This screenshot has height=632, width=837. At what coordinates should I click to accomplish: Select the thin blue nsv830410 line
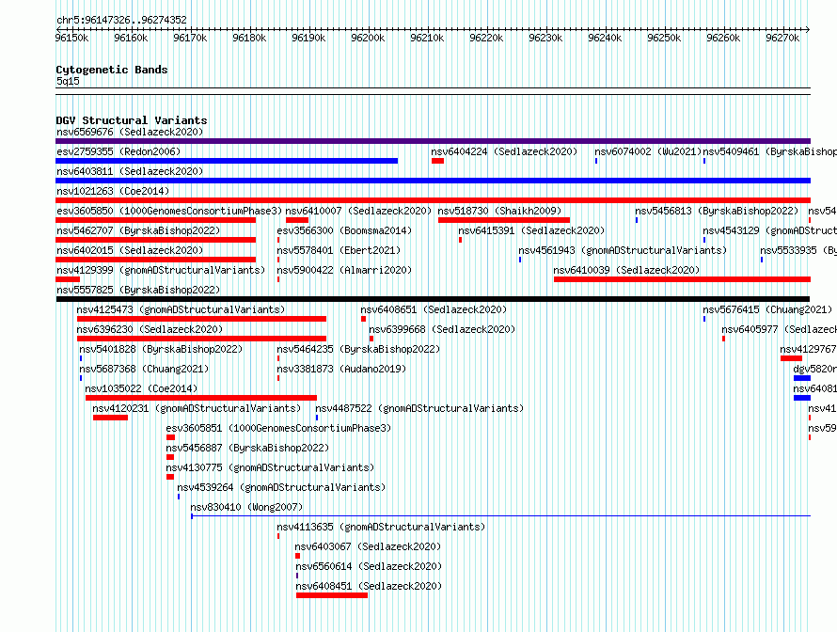[x=500, y=516]
